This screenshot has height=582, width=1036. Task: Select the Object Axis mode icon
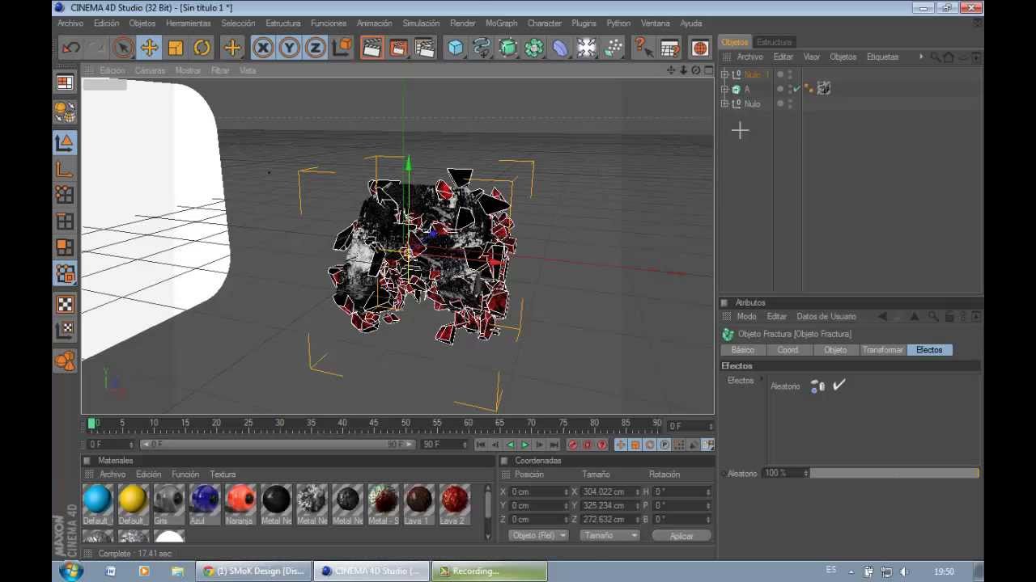pos(65,169)
